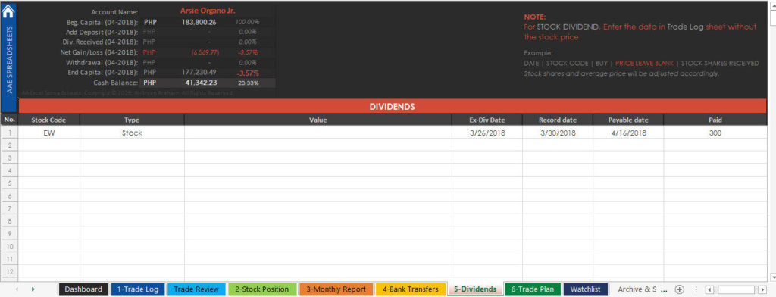Click the horizontal scrollbar left arrow
This screenshot has width=776, height=297.
coord(709,289)
